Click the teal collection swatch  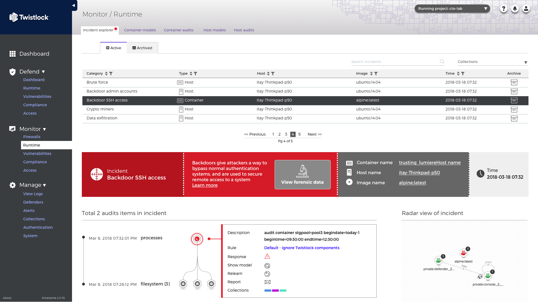coord(283,291)
